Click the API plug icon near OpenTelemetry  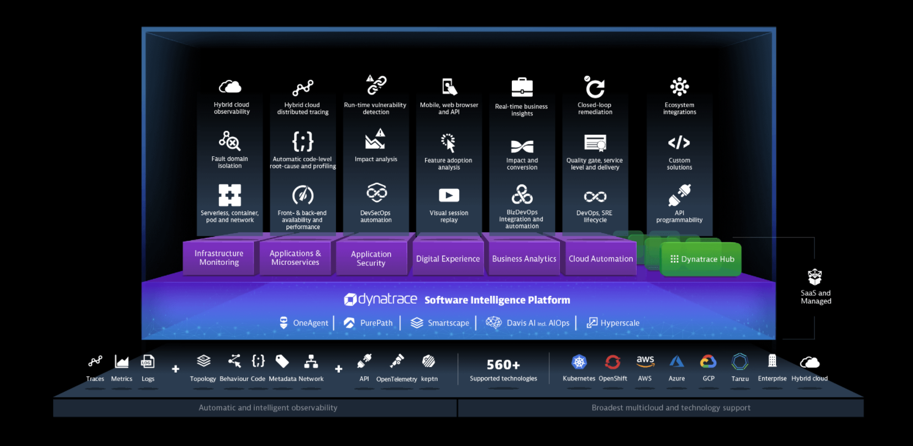tap(364, 361)
